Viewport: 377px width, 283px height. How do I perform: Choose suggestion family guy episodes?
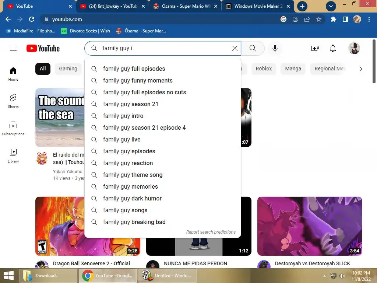[163, 151]
